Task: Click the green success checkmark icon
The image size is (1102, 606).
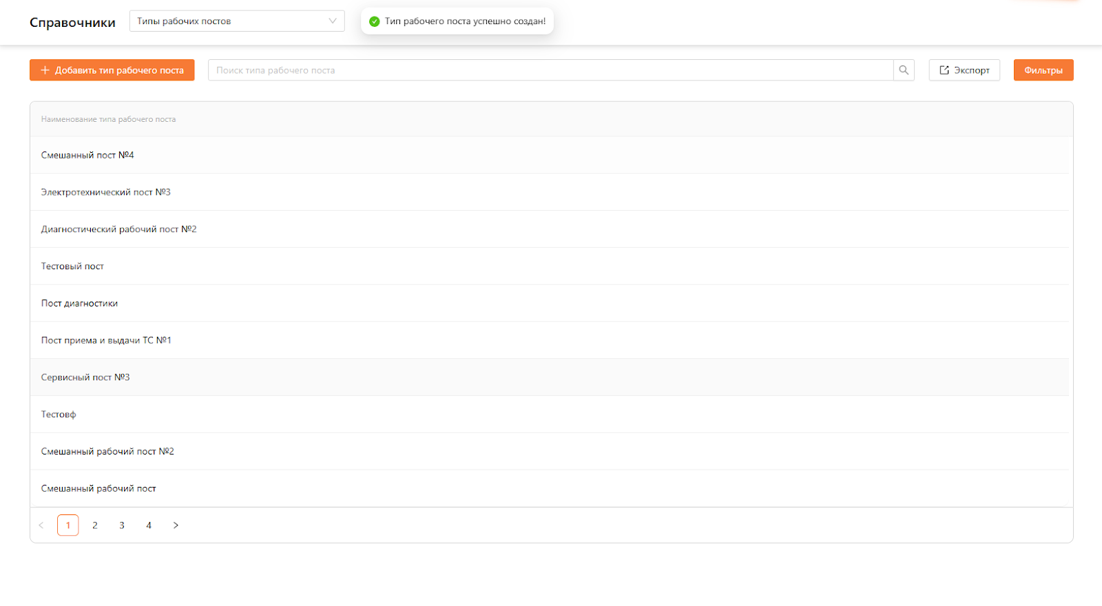Action: point(375,21)
